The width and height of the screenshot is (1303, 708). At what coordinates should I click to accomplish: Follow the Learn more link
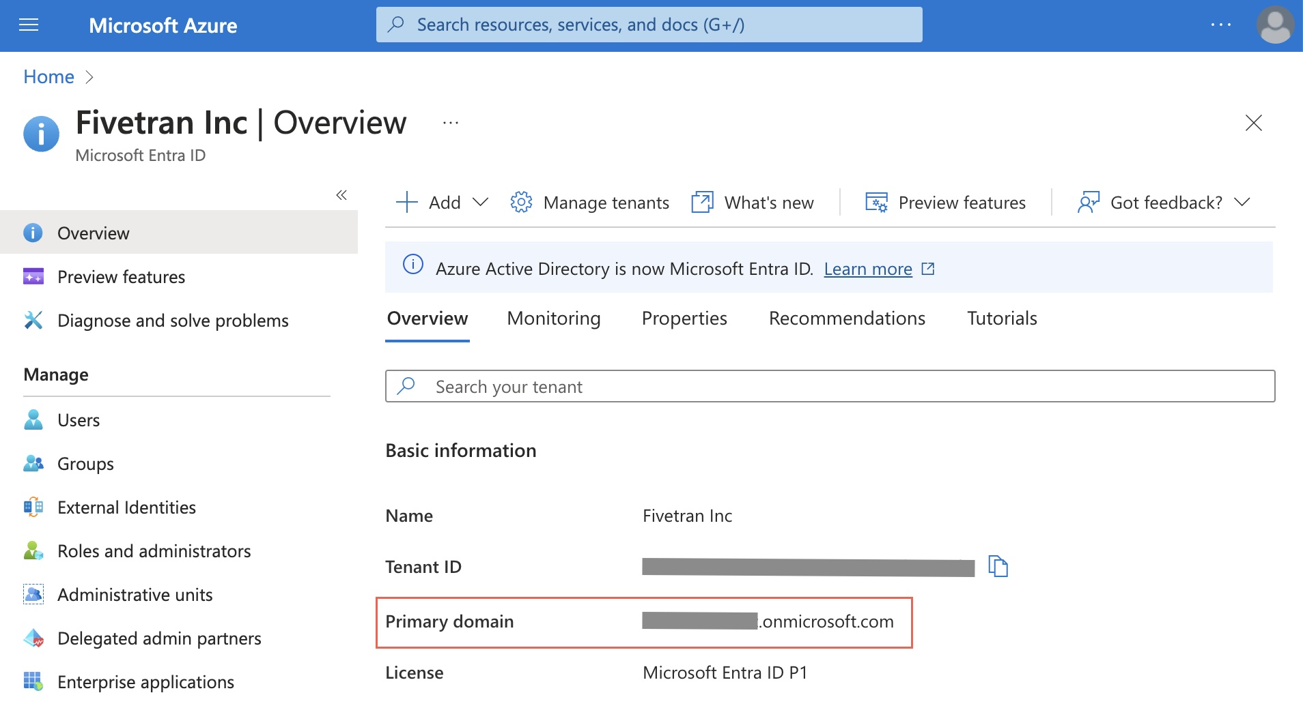(868, 269)
